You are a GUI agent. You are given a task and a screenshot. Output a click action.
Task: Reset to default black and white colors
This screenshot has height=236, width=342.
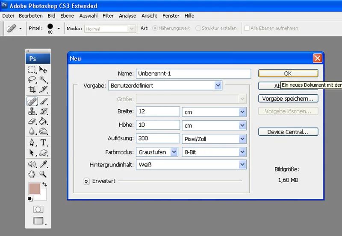(x=30, y=198)
